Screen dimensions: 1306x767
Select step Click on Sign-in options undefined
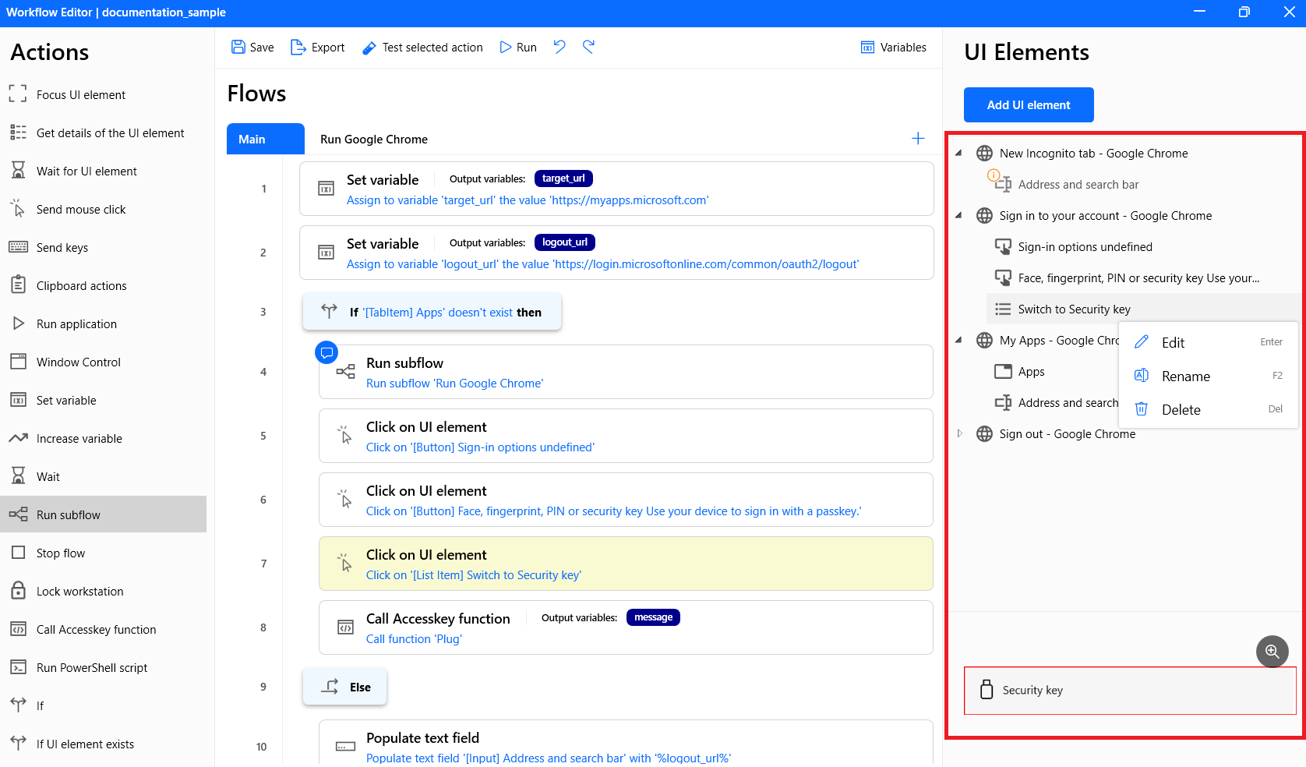(626, 436)
